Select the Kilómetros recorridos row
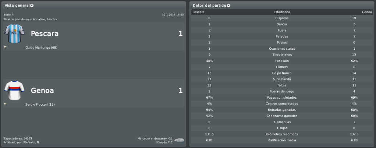This screenshot has height=148, width=376. point(282,134)
